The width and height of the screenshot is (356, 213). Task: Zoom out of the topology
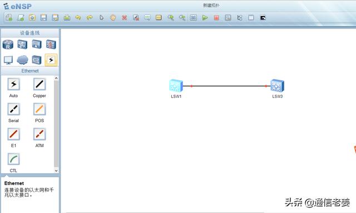pos(182,17)
